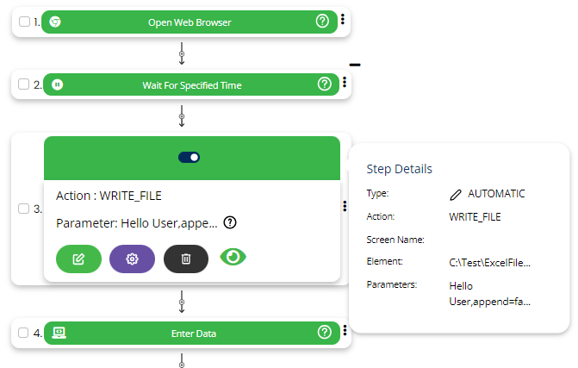Tick the checkbox for step 4
Image resolution: width=578 pixels, height=368 pixels.
coord(24,332)
